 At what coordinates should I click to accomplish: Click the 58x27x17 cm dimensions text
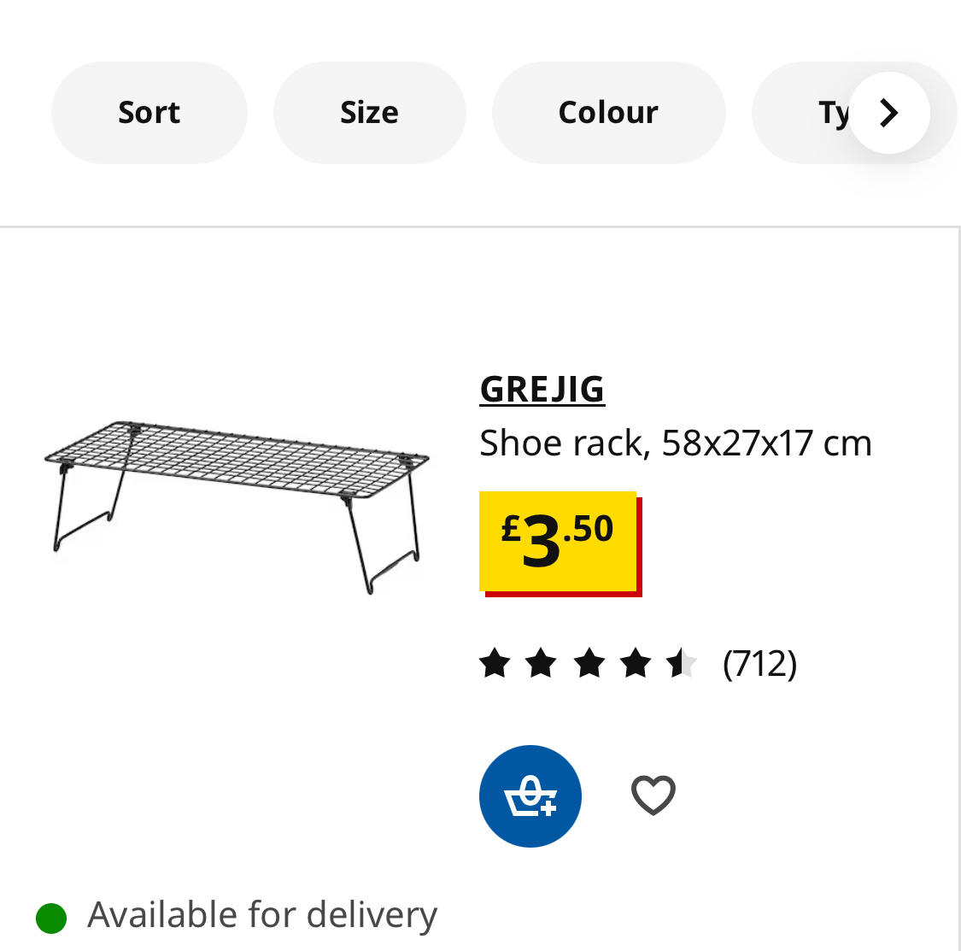[766, 443]
